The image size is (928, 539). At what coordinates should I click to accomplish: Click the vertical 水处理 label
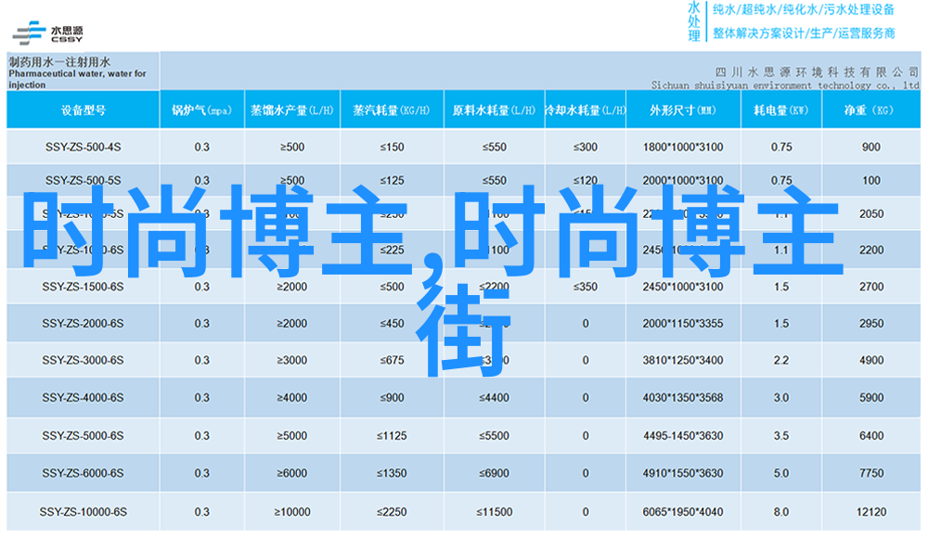click(x=693, y=21)
